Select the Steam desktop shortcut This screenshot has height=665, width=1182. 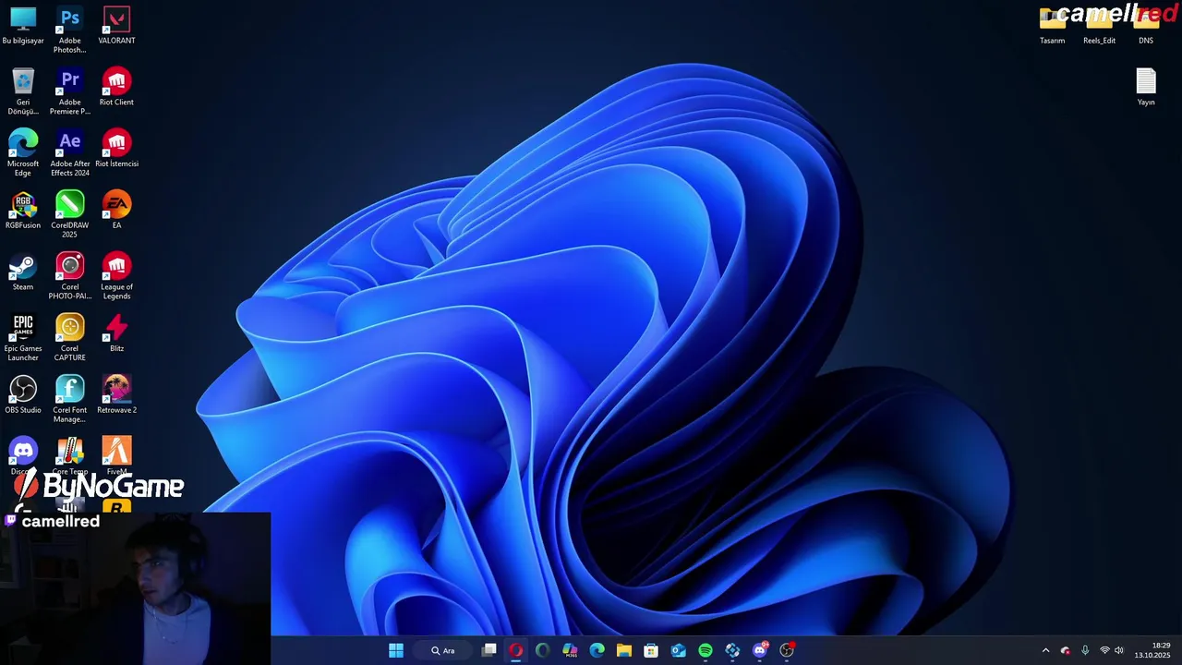23,272
